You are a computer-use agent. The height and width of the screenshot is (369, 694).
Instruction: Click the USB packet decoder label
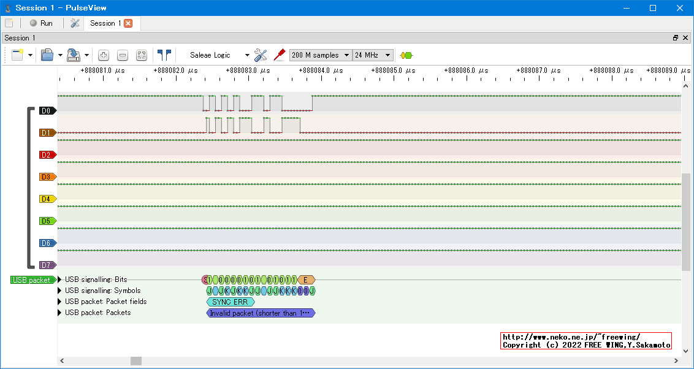pos(32,280)
